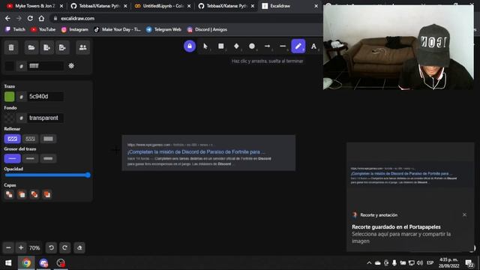
Task: Send backward layer icon
Action: point(22,194)
